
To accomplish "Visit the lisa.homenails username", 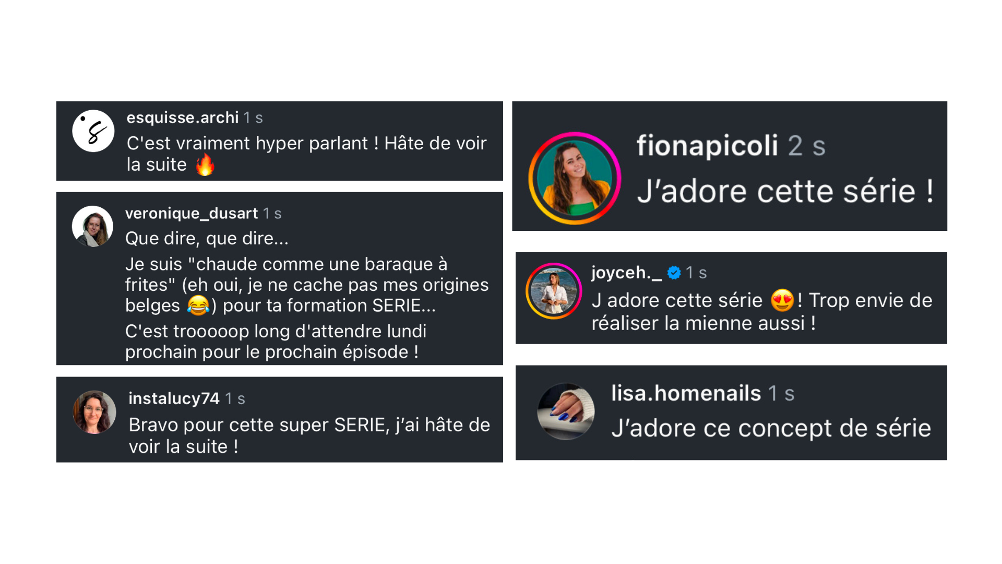I will [686, 393].
